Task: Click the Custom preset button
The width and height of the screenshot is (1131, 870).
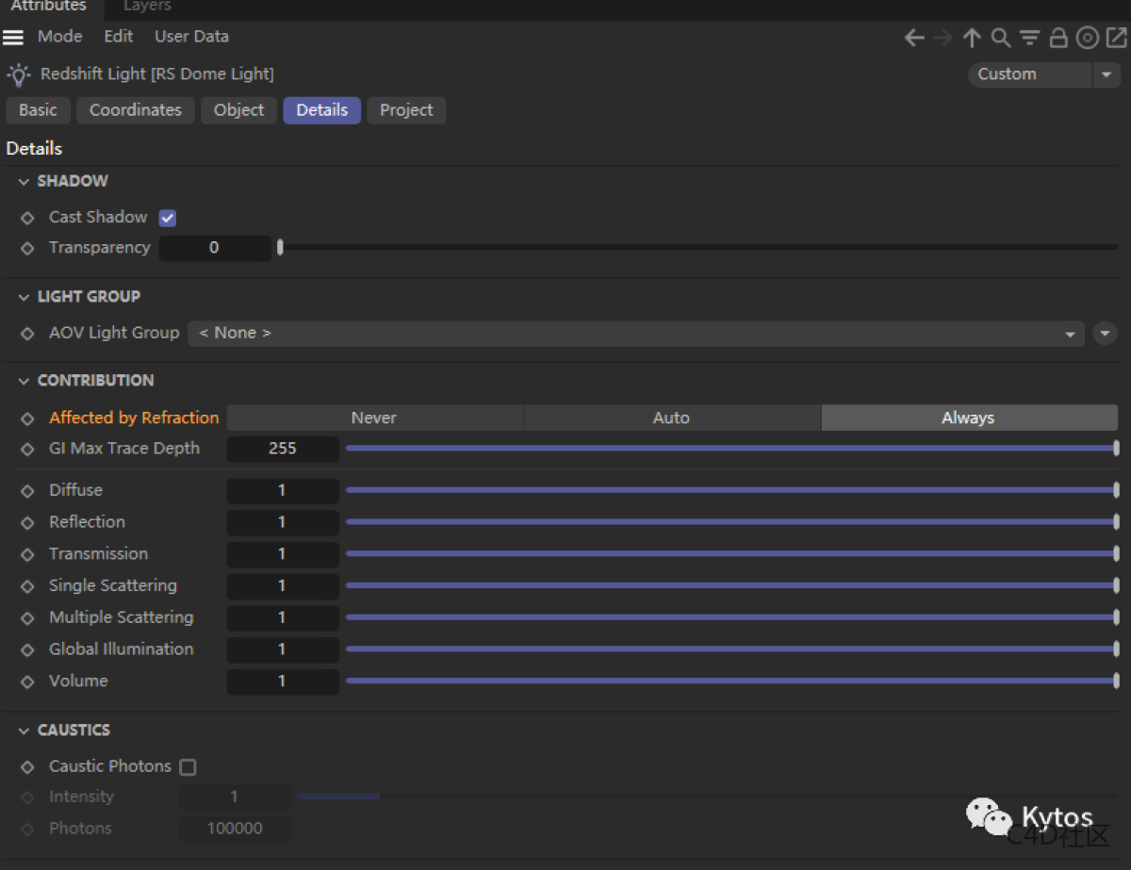Action: click(x=1027, y=74)
